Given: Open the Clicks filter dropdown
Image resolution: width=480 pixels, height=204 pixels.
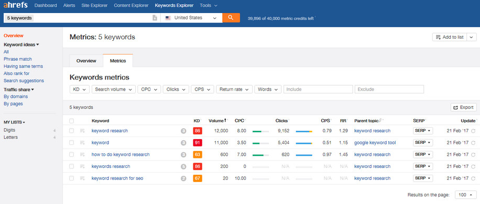Looking at the screenshot, I should 176,89.
